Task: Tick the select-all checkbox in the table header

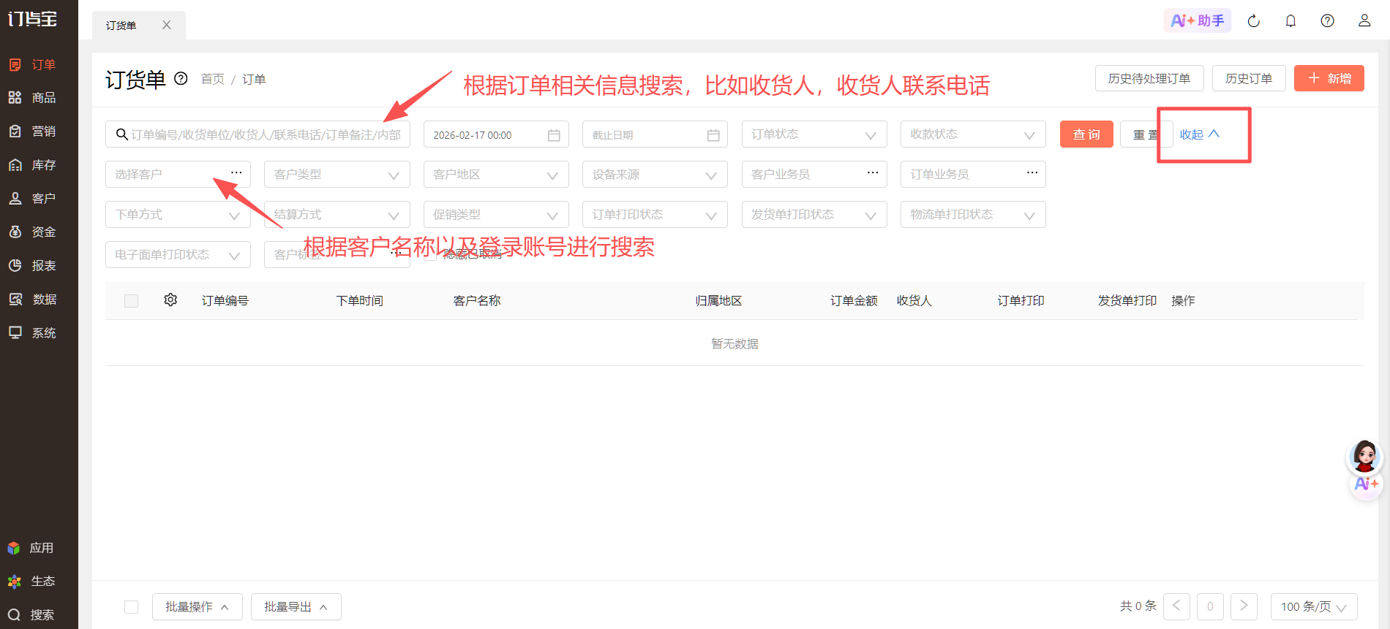Action: pos(132,301)
